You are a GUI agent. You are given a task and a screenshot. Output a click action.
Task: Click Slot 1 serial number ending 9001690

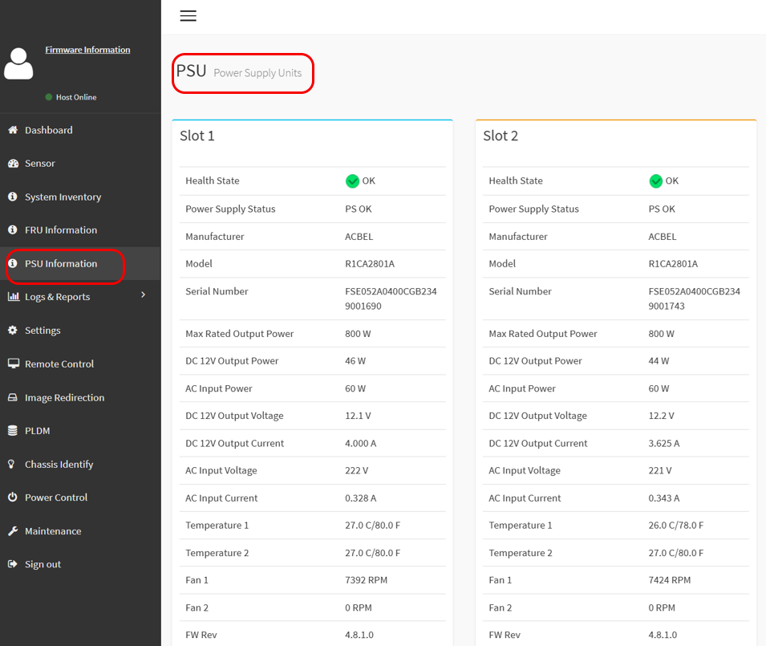click(x=391, y=299)
